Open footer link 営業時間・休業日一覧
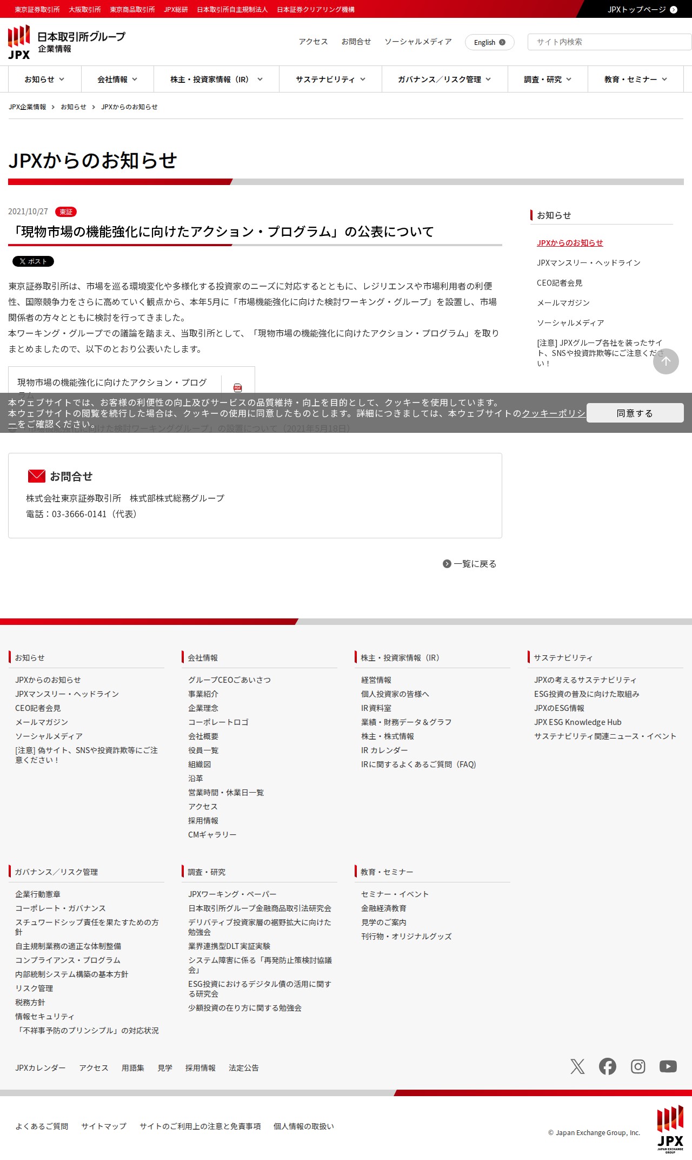The image size is (692, 1160). (x=226, y=793)
